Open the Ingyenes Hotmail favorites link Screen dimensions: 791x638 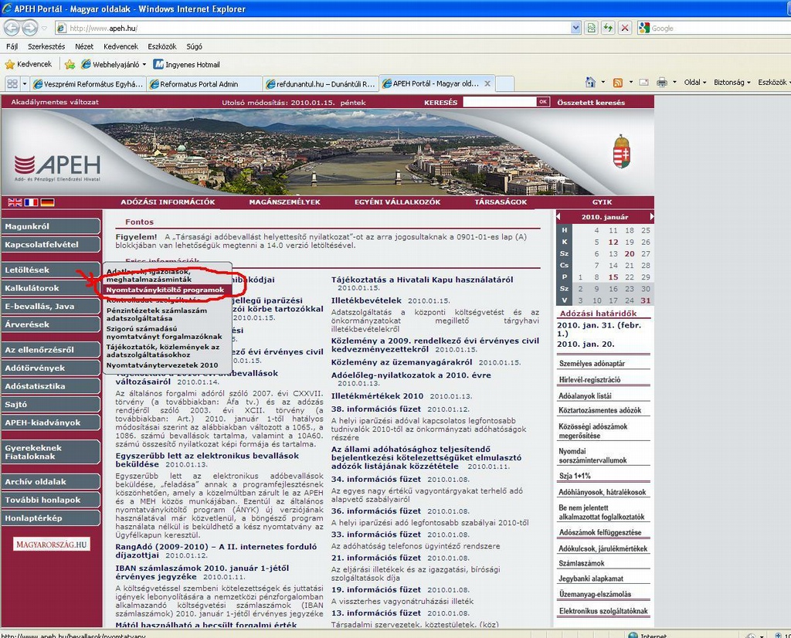pyautogui.click(x=187, y=65)
